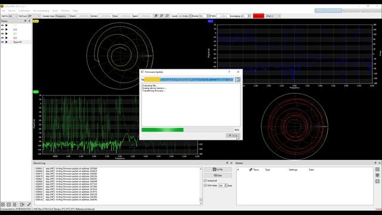382x215 pixels.
Task: Click first zoom icon beside Span field
Action: point(156,16)
